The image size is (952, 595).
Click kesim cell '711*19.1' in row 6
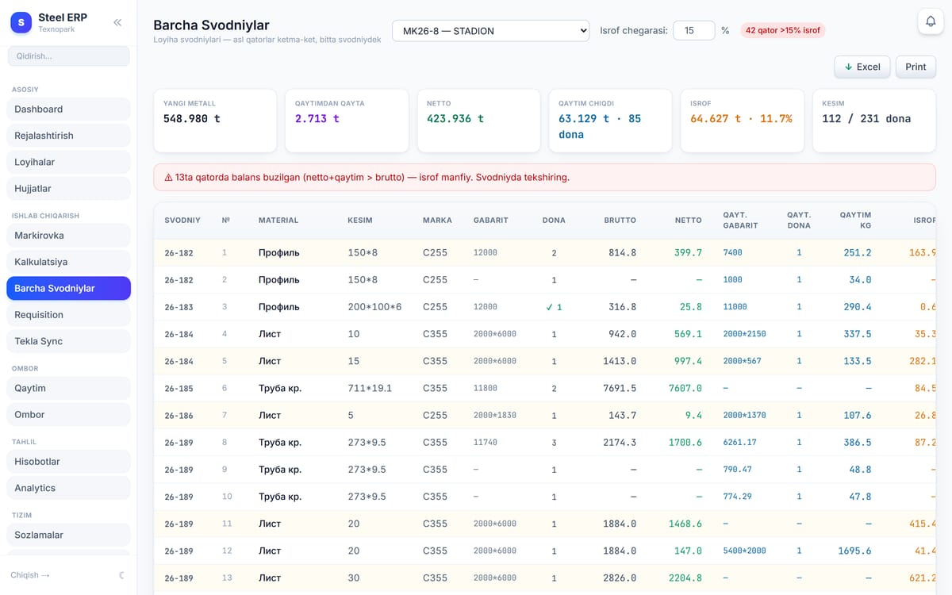click(370, 388)
